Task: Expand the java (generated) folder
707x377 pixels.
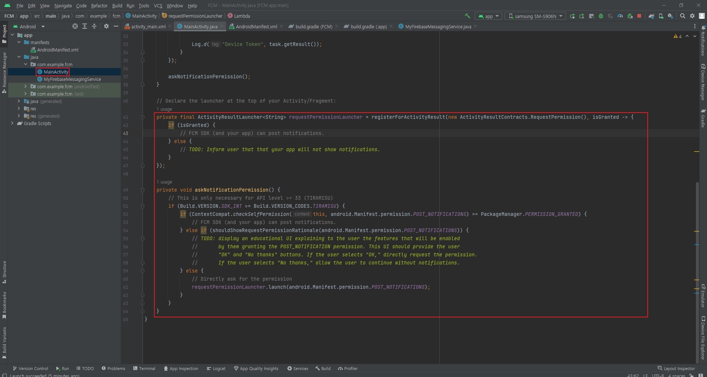Action: click(x=19, y=101)
